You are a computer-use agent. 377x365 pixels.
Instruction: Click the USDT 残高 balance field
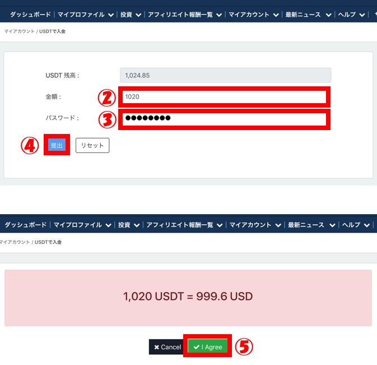[x=226, y=75]
